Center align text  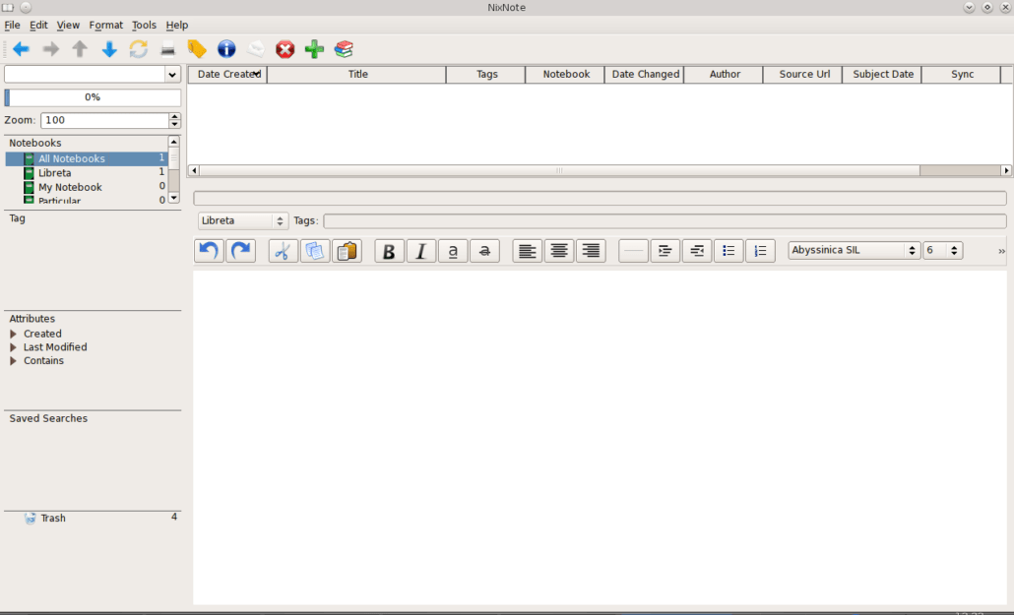(559, 251)
